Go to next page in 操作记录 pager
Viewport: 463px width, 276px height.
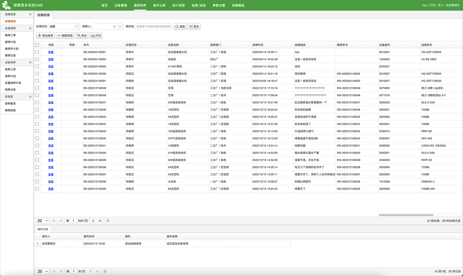[91, 271]
